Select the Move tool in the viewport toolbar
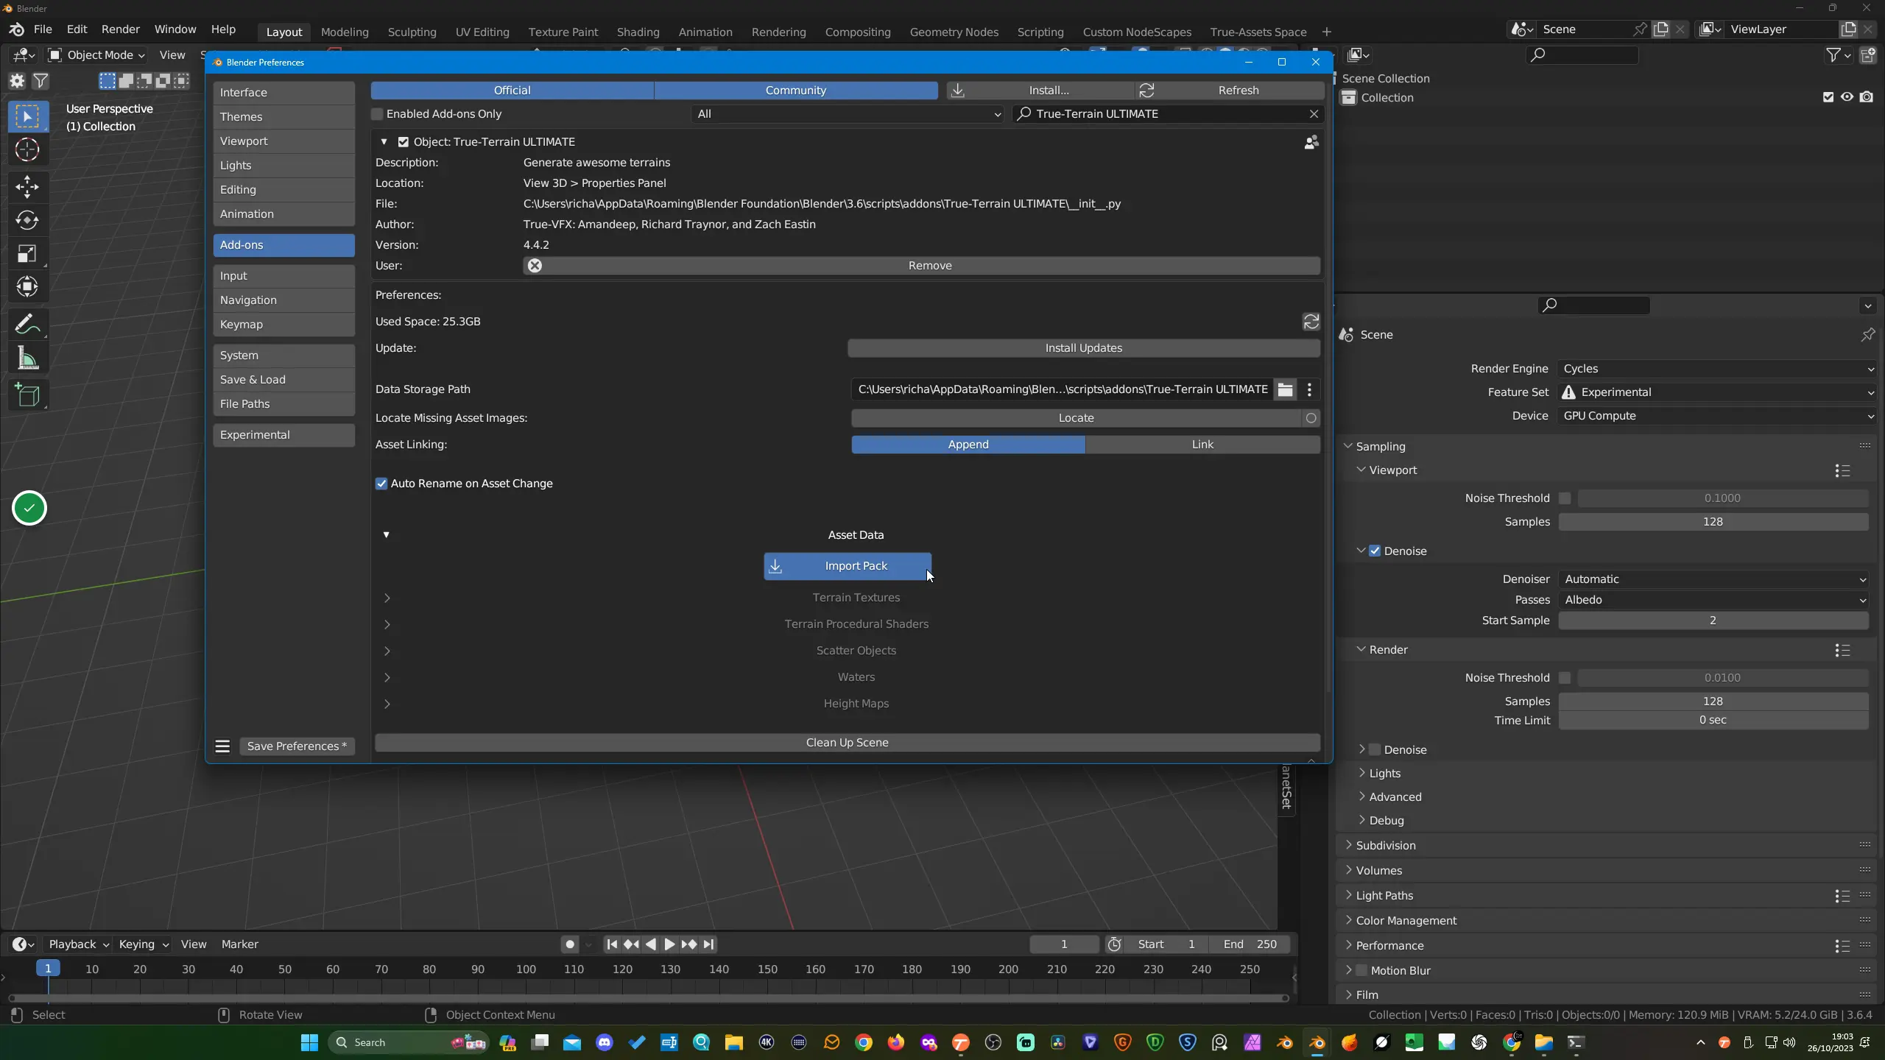 (x=27, y=186)
